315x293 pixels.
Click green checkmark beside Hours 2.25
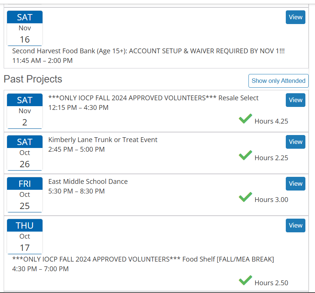click(x=245, y=155)
